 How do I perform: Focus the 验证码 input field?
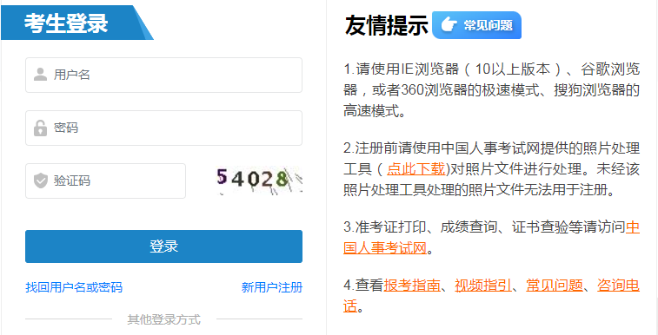[105, 181]
